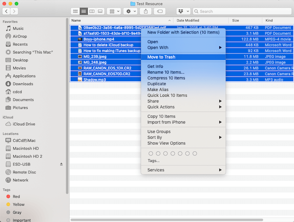This screenshot has width=294, height=222.
Task: Select the Yellow tag in sidebar
Action: (16, 204)
